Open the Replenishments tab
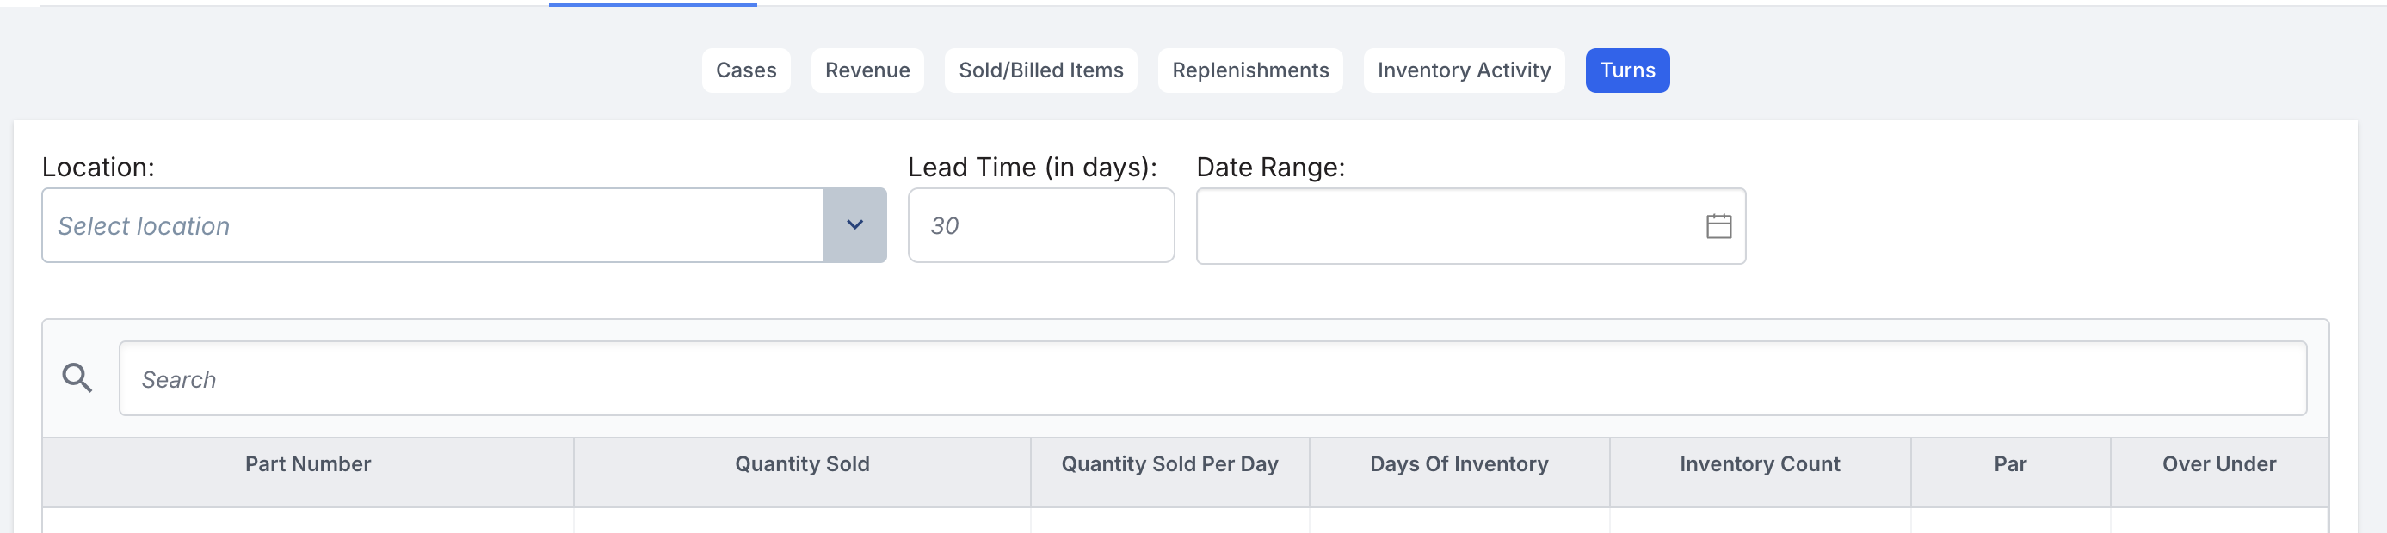Viewport: 2387px width, 533px height. [1250, 70]
